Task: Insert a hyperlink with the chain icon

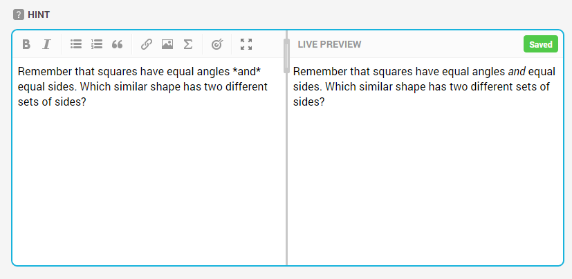Action: click(146, 44)
